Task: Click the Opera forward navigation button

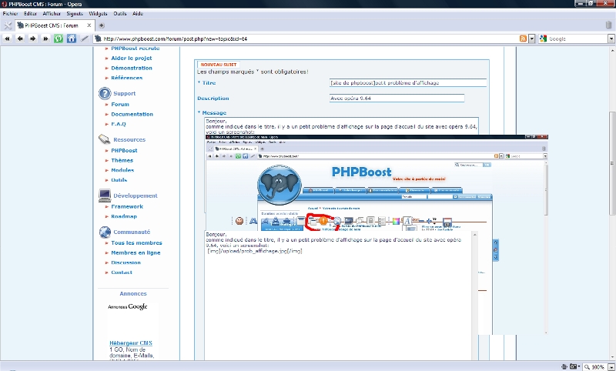Action: click(x=33, y=38)
